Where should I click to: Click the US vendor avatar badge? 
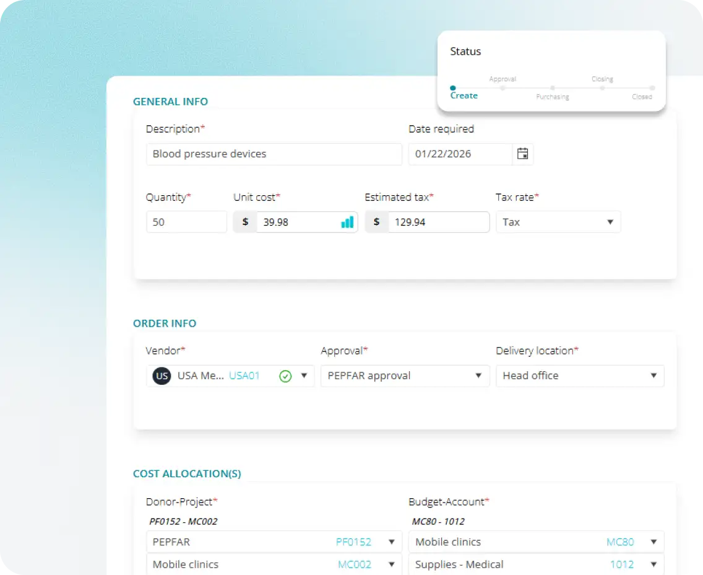(162, 376)
